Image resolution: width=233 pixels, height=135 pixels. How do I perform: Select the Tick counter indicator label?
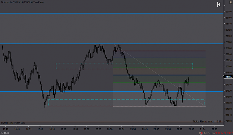click(x=23, y=2)
